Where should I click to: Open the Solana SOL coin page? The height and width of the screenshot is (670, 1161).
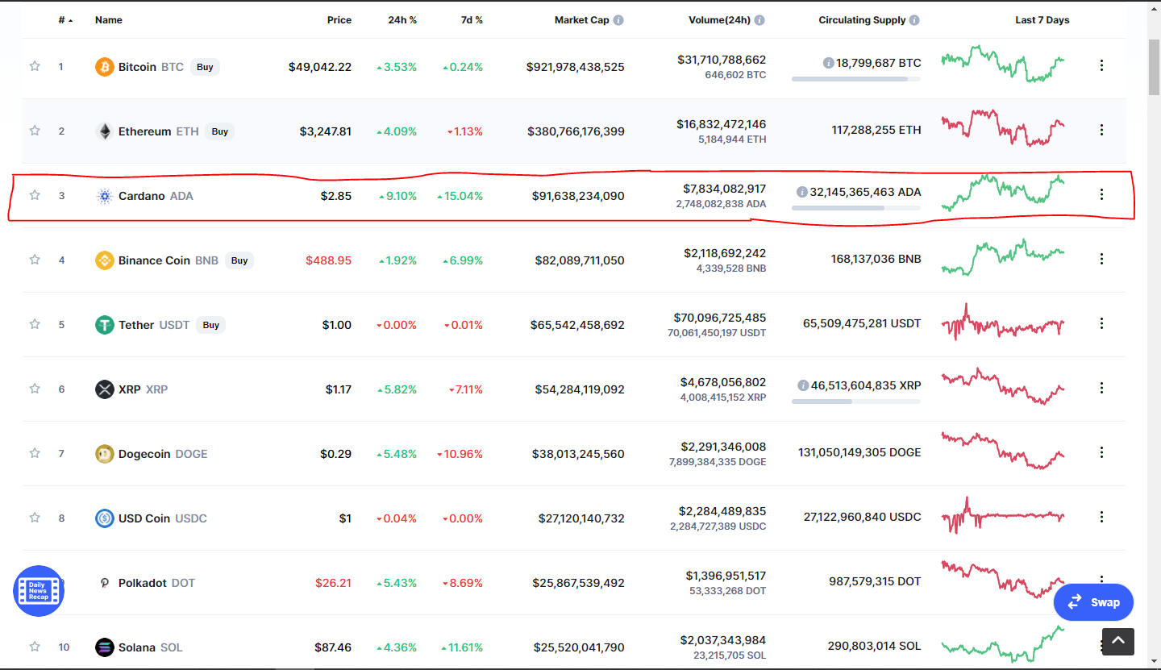(x=150, y=647)
